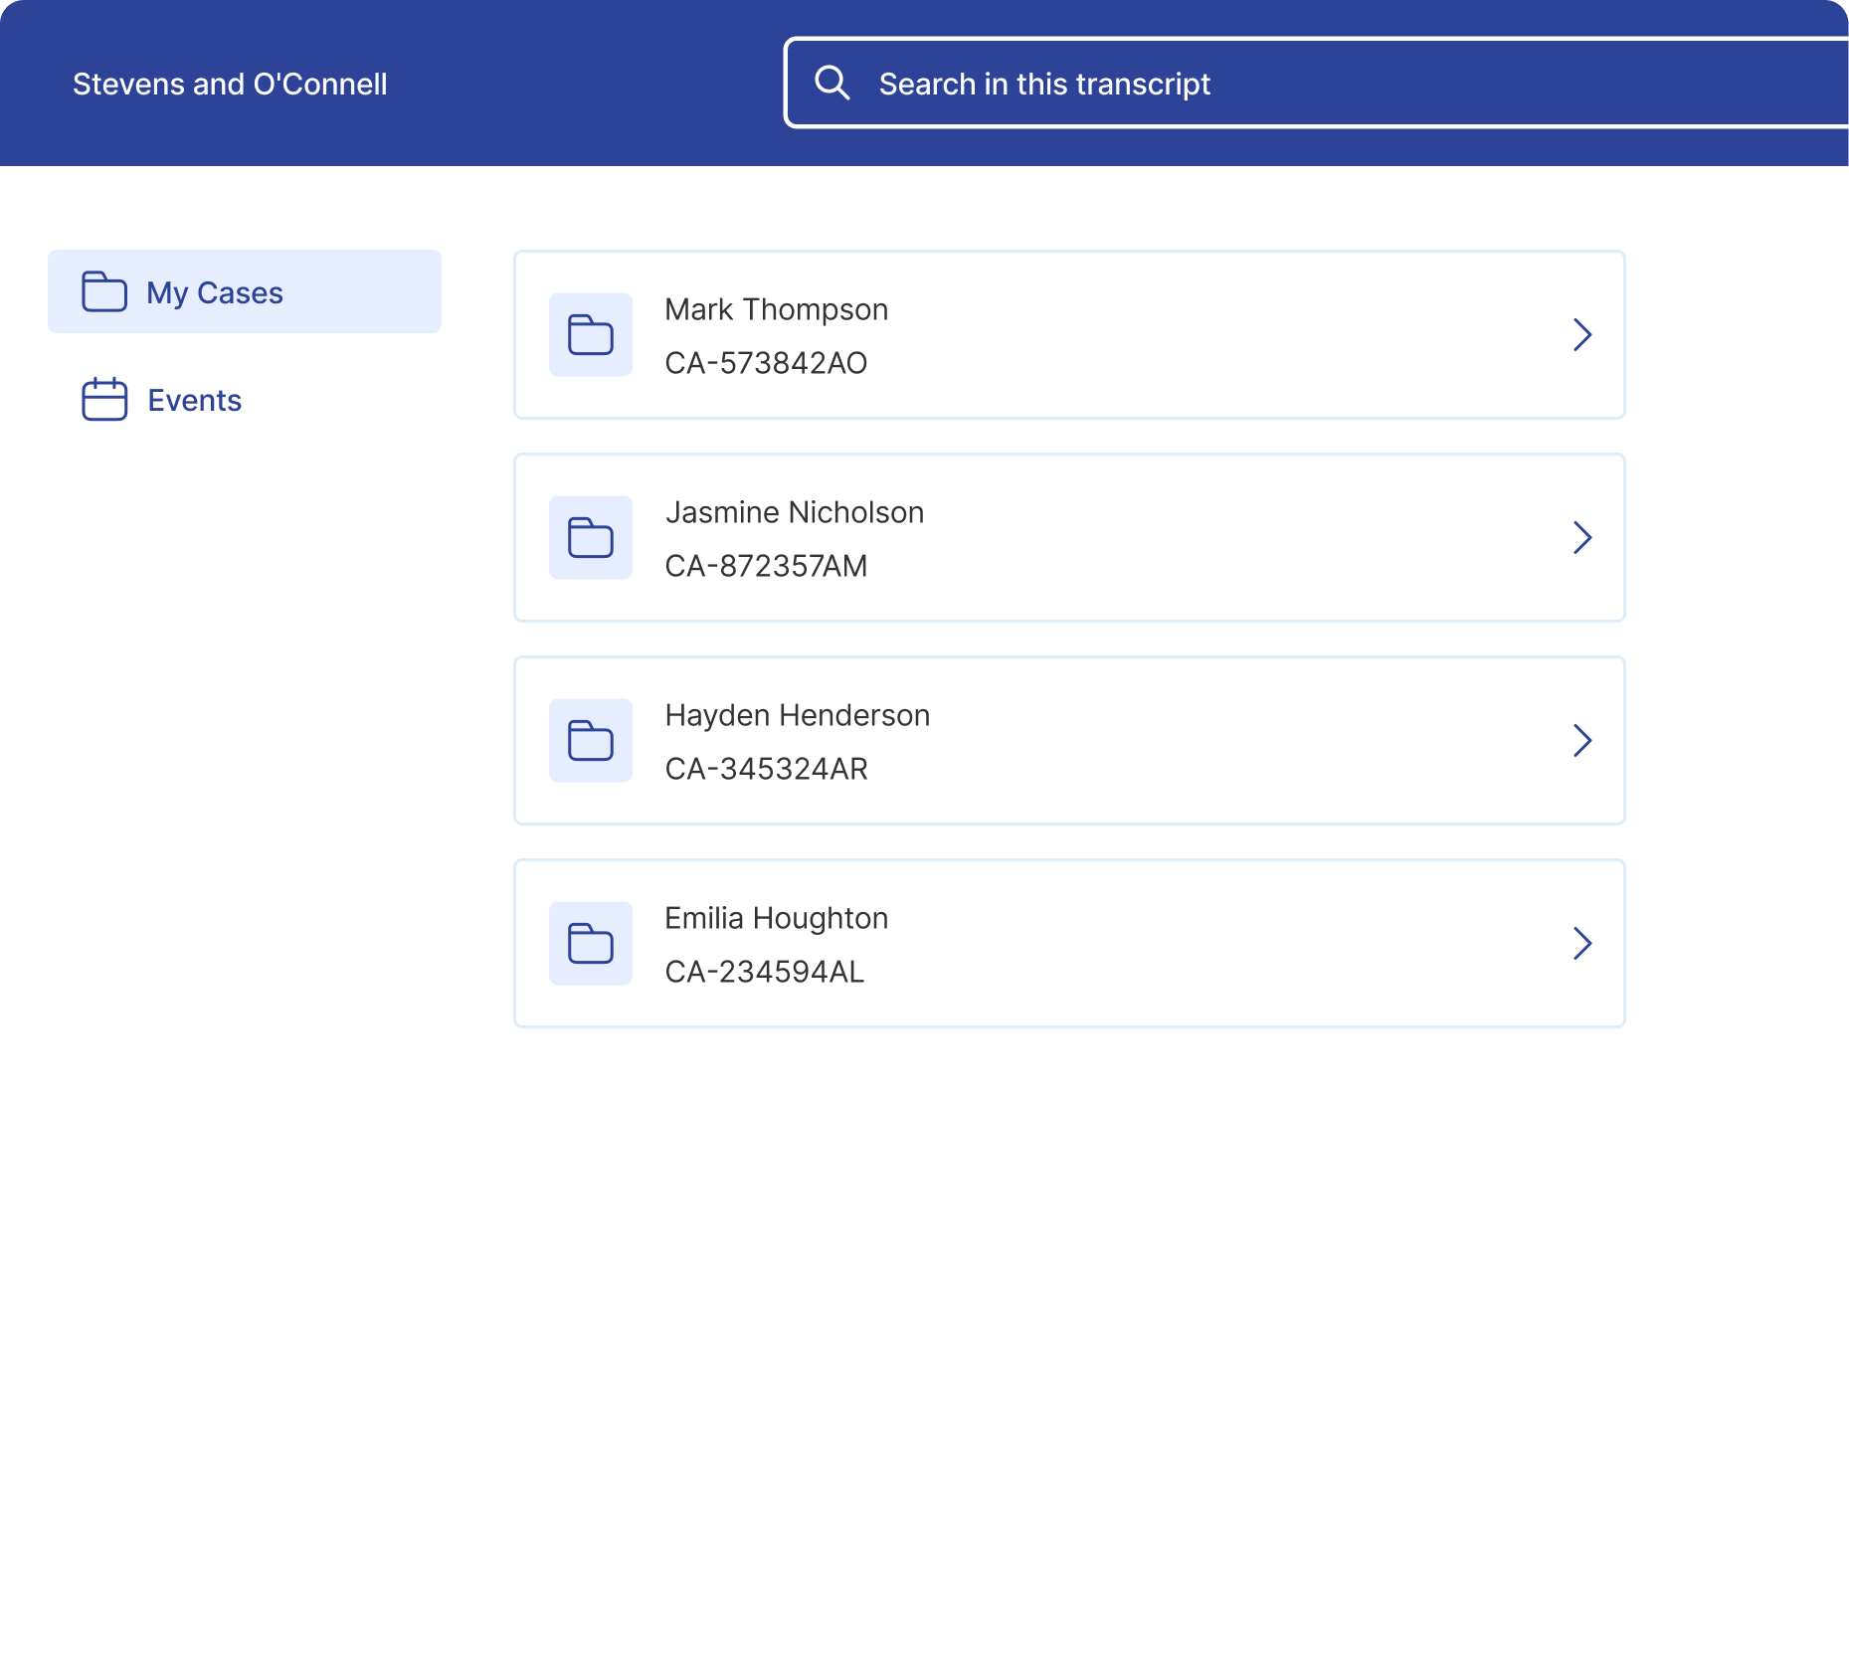Click the case number CA-234594AL
This screenshot has height=1653, width=1849.
pos(766,972)
